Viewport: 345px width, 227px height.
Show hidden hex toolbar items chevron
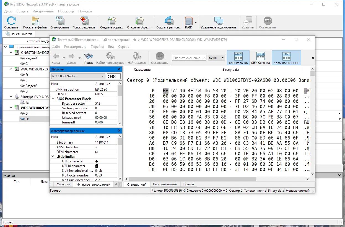coord(313,58)
